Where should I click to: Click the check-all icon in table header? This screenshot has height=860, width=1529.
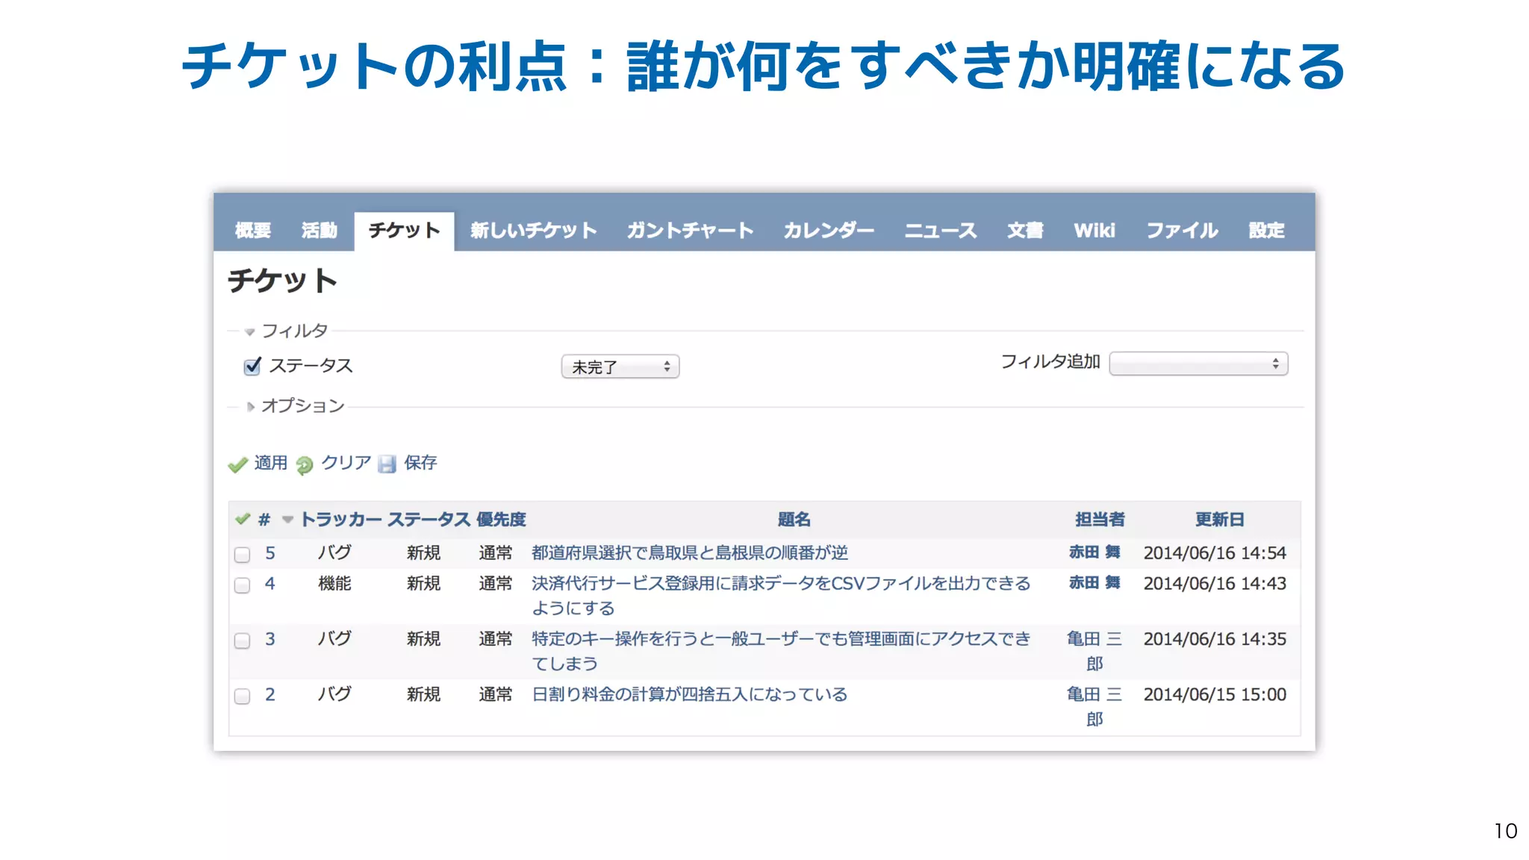[242, 519]
